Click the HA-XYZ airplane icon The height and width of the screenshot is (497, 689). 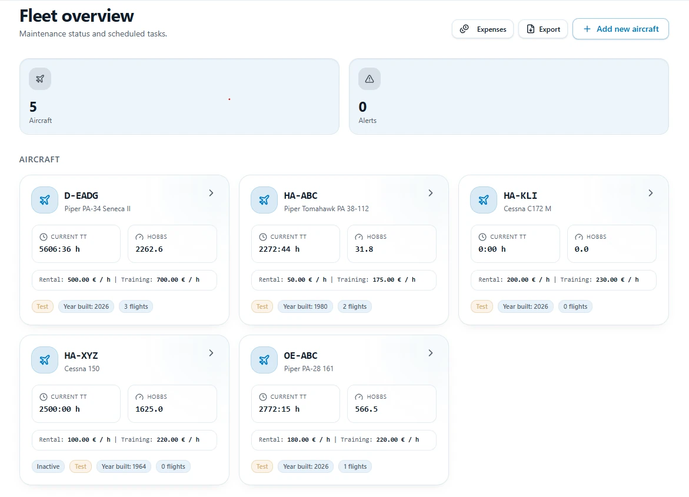click(x=44, y=361)
